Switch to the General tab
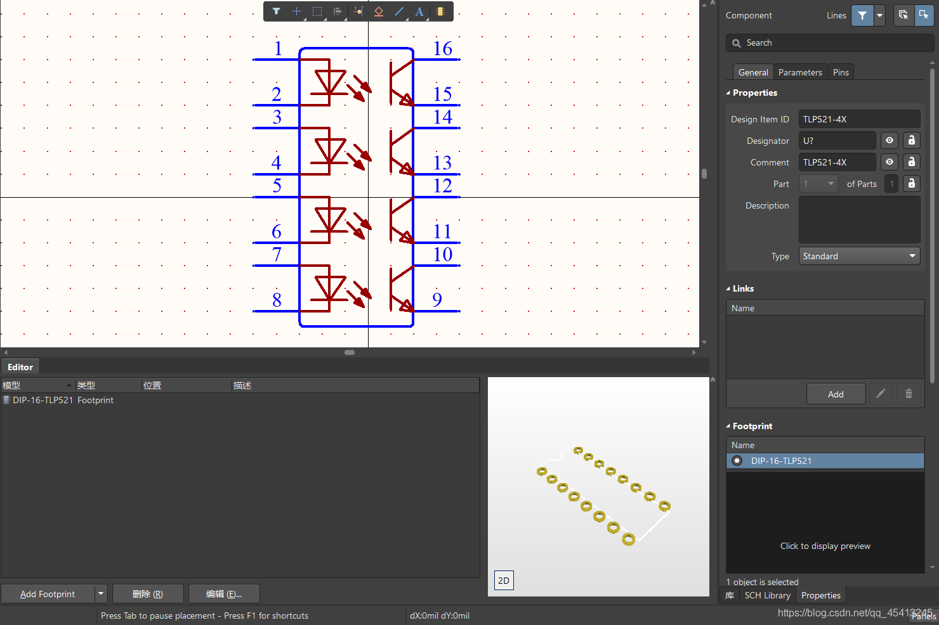This screenshot has width=939, height=625. point(753,72)
